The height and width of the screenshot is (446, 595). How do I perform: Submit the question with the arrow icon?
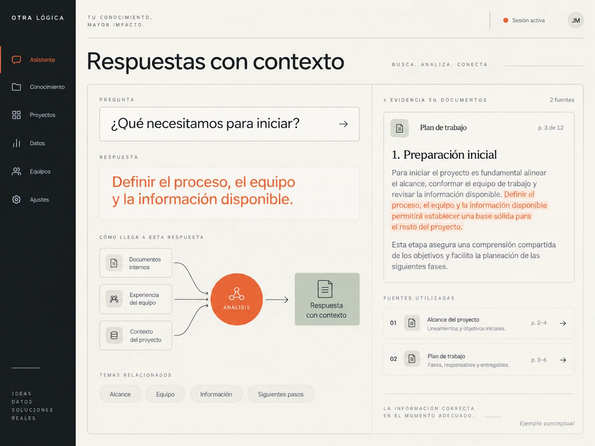pyautogui.click(x=344, y=124)
